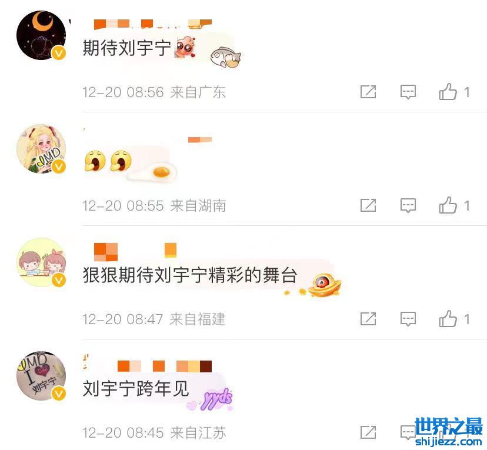Open the username of the 福建 commenter
Image resolution: width=487 pixels, height=450 pixels.
(x=135, y=252)
